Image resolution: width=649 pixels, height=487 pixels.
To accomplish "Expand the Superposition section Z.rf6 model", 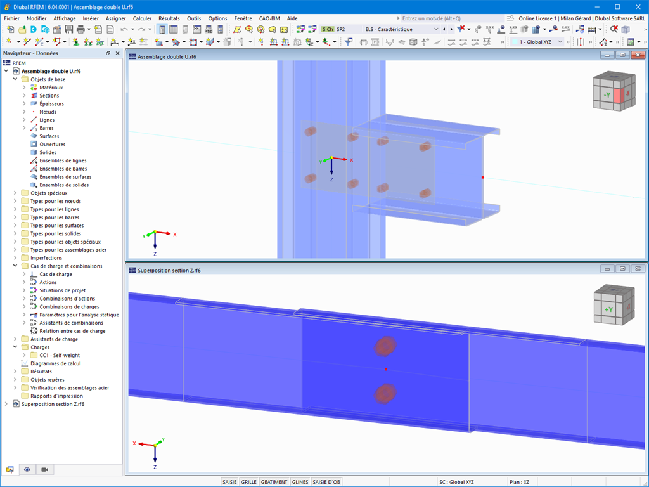I will tap(6, 404).
